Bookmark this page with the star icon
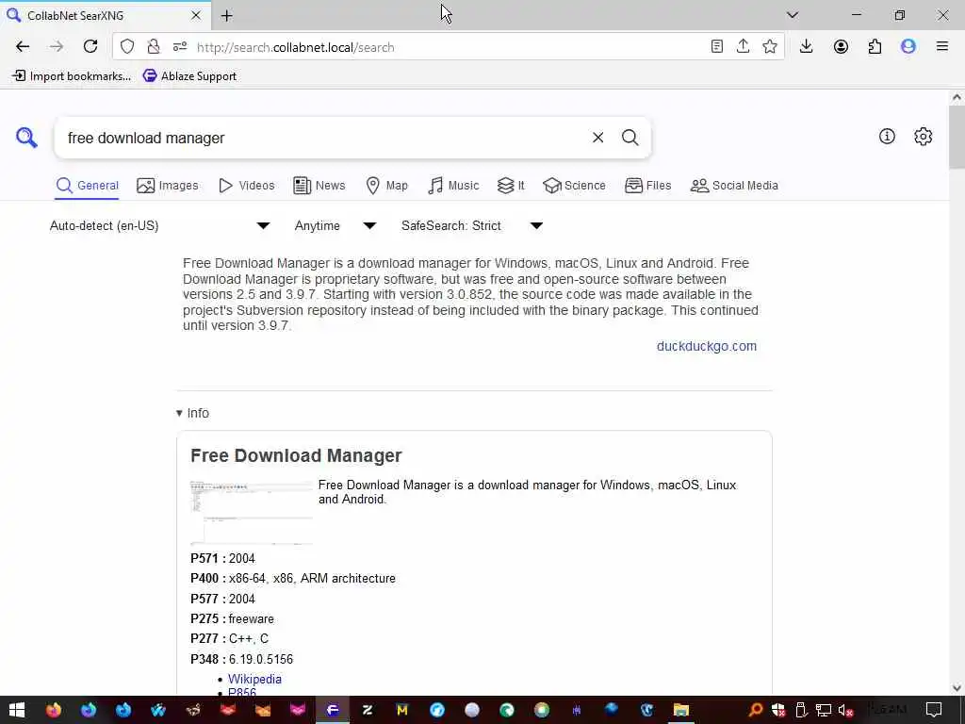This screenshot has height=724, width=965. 769,47
